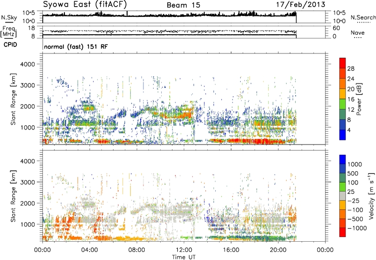The width and height of the screenshot is (376, 260).
Task: Click Slant Range label of power panel
Action: pyautogui.click(x=13, y=99)
